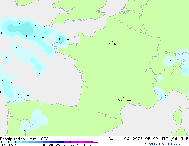This screenshot has width=189, height=146.
Task: Click the date 'Su 14-06-2026' text
Action: (x=126, y=139)
